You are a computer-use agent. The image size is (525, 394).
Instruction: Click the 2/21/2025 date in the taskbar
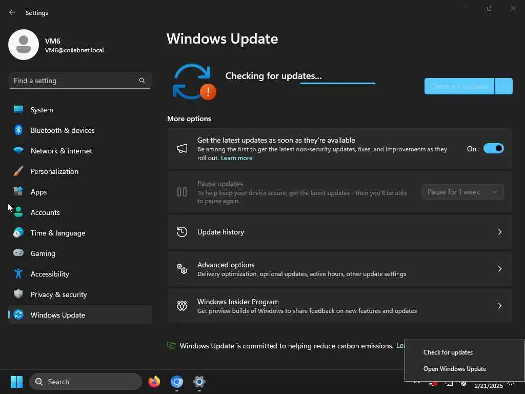[489, 386]
